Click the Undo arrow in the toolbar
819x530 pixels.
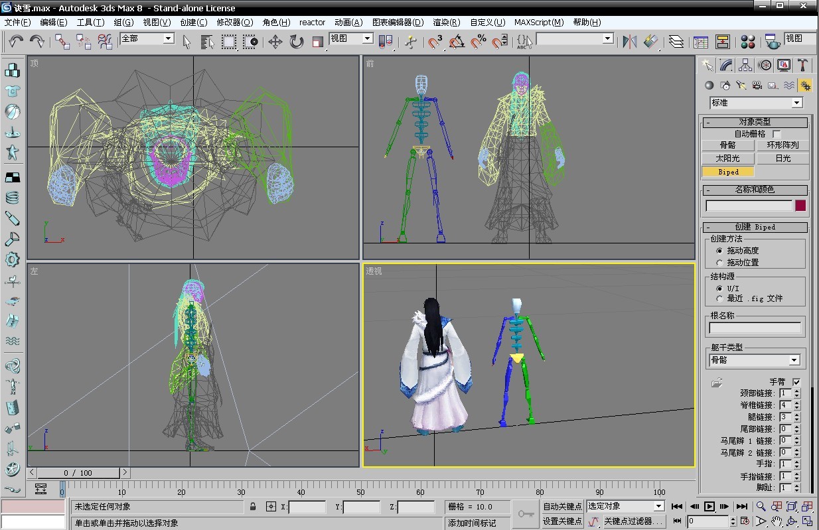16,41
